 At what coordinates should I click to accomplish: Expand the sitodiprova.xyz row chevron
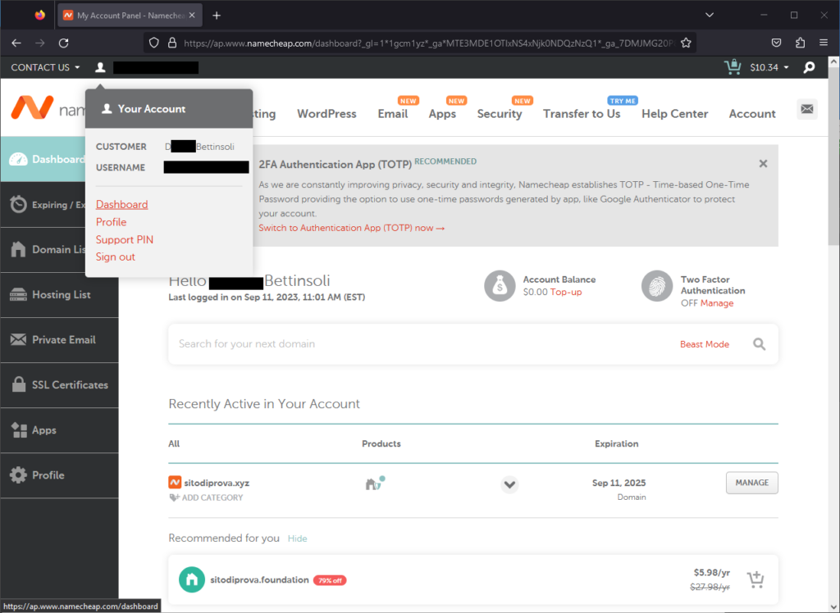coord(509,484)
